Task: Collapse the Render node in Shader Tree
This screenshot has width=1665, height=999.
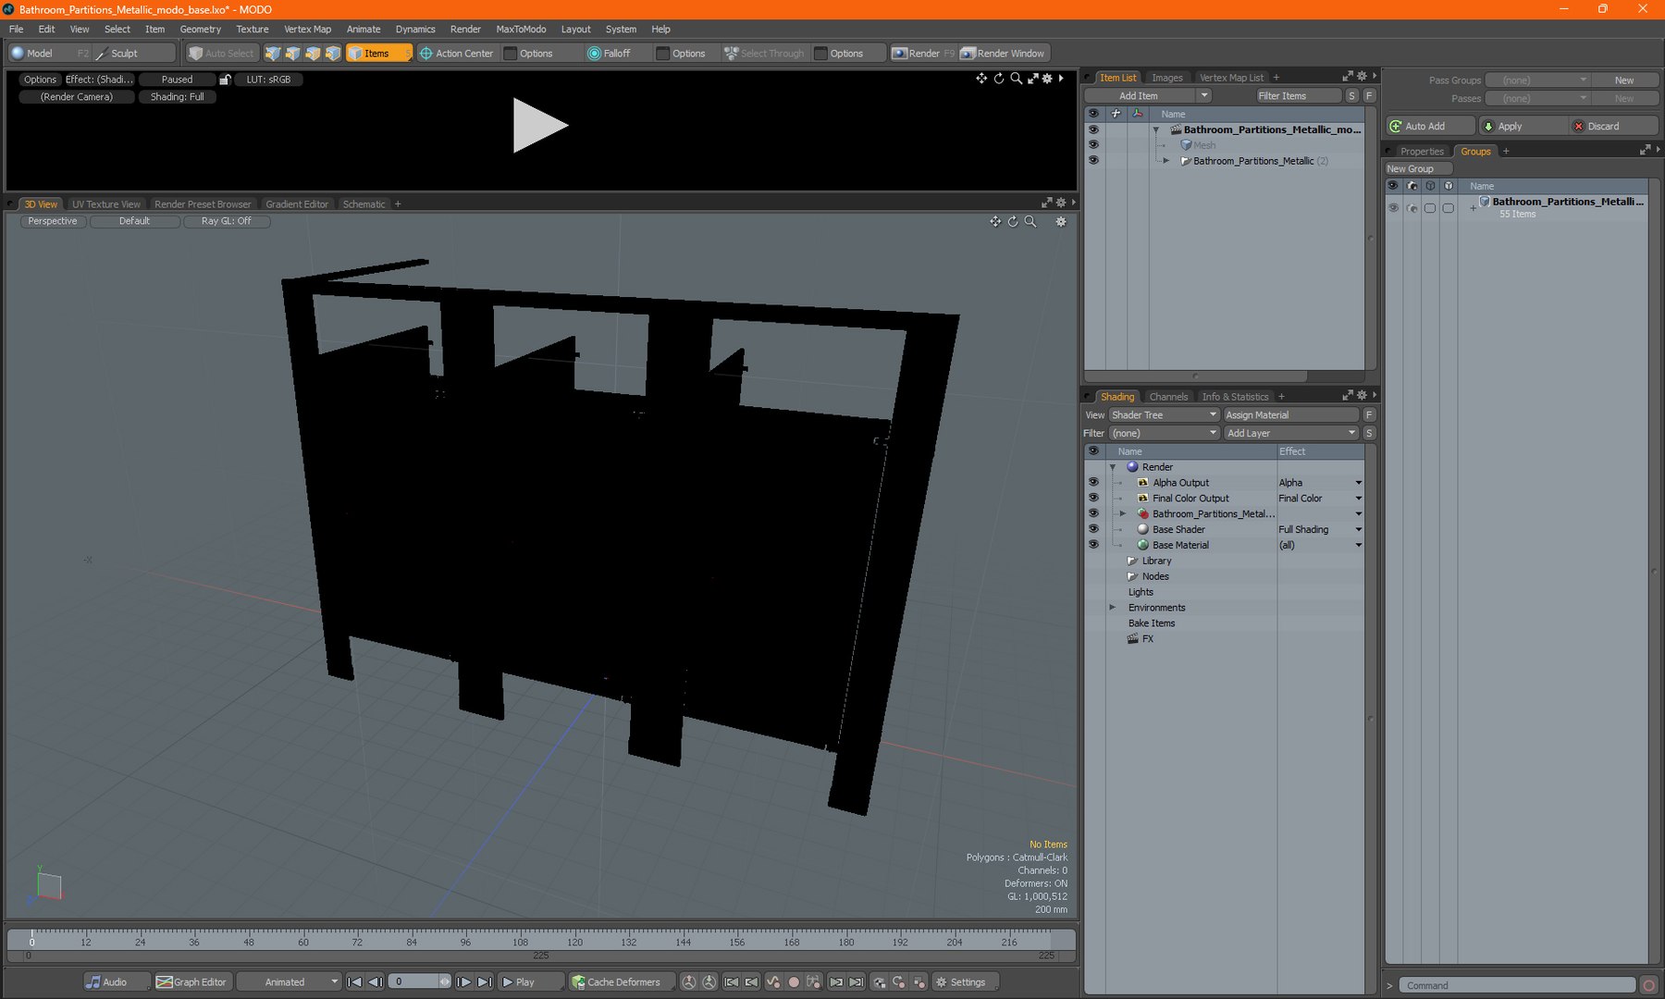Action: [1113, 467]
